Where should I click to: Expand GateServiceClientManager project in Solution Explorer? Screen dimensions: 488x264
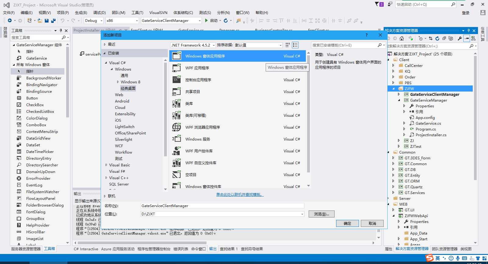tap(399, 94)
